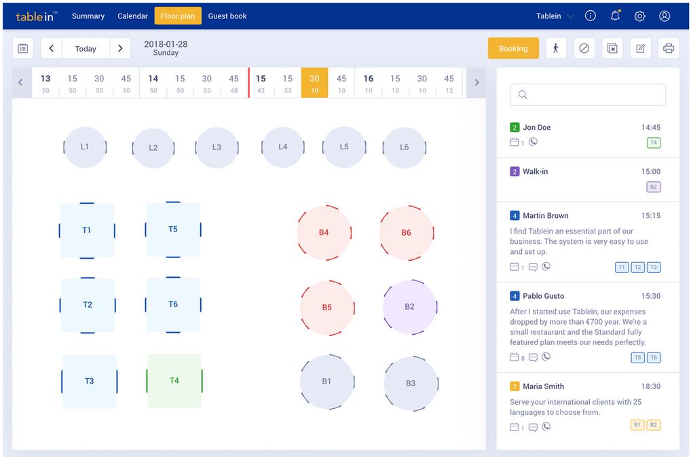Click the user profile icon
Image resolution: width=691 pixels, height=457 pixels.
pyautogui.click(x=665, y=15)
